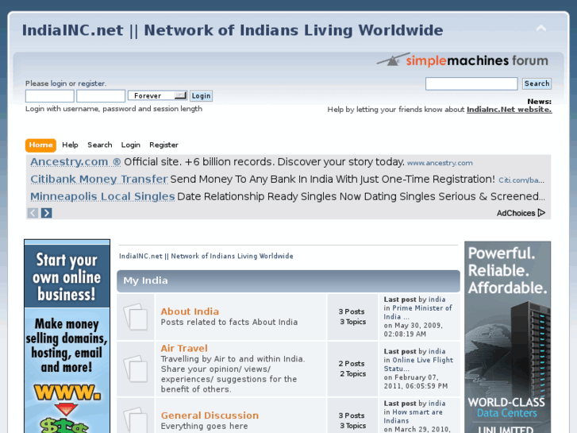Open the Air Travel board
The image size is (577, 433).
(x=184, y=348)
